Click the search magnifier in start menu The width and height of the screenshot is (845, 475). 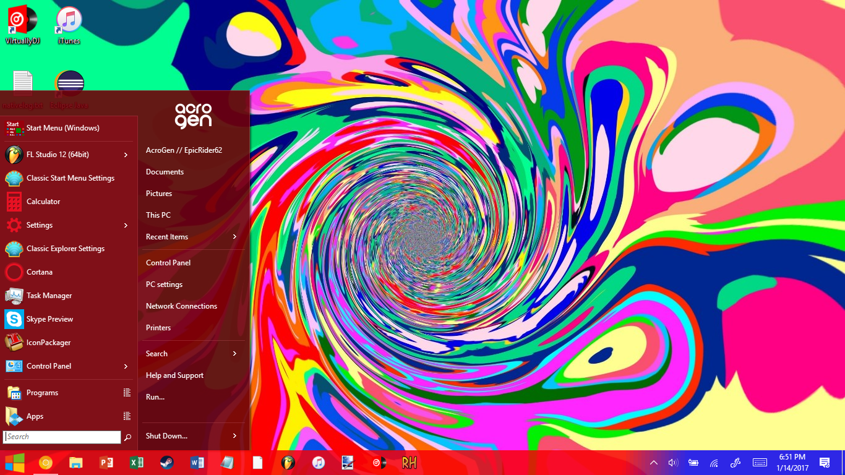pyautogui.click(x=127, y=437)
